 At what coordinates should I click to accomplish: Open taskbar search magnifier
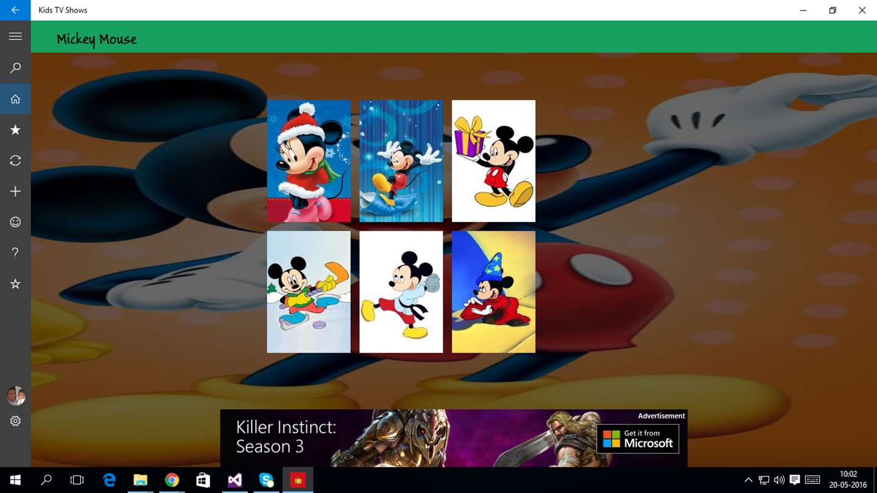(46, 480)
